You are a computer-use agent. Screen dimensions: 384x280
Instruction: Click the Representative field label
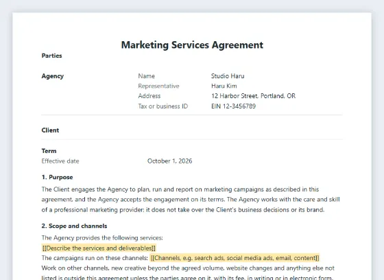pyautogui.click(x=158, y=86)
